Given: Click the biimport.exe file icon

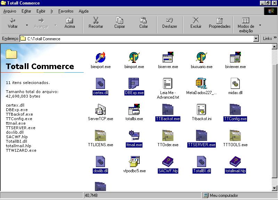Looking at the screenshot, I should coord(134,57).
